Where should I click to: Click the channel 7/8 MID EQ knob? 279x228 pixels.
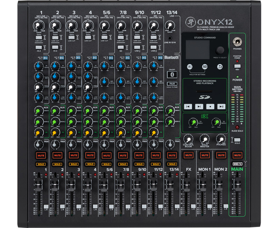point(121,82)
